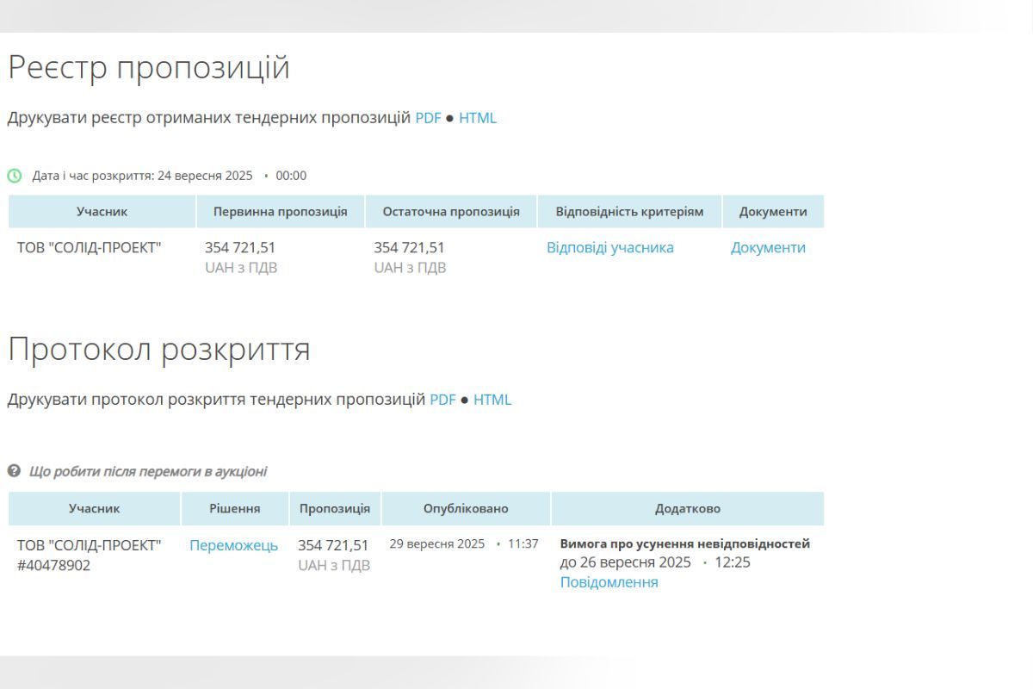The height and width of the screenshot is (689, 1033).
Task: Click the 'Опубліковано' column header
Action: pyautogui.click(x=465, y=509)
